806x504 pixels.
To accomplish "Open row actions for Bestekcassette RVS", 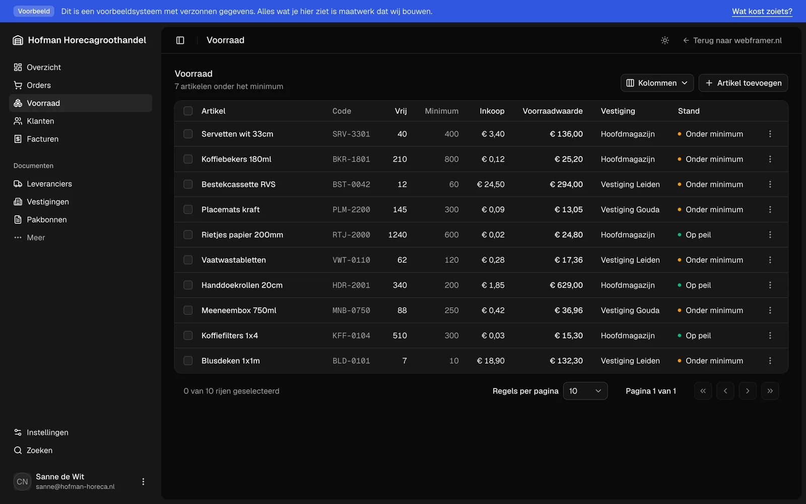I will [770, 184].
